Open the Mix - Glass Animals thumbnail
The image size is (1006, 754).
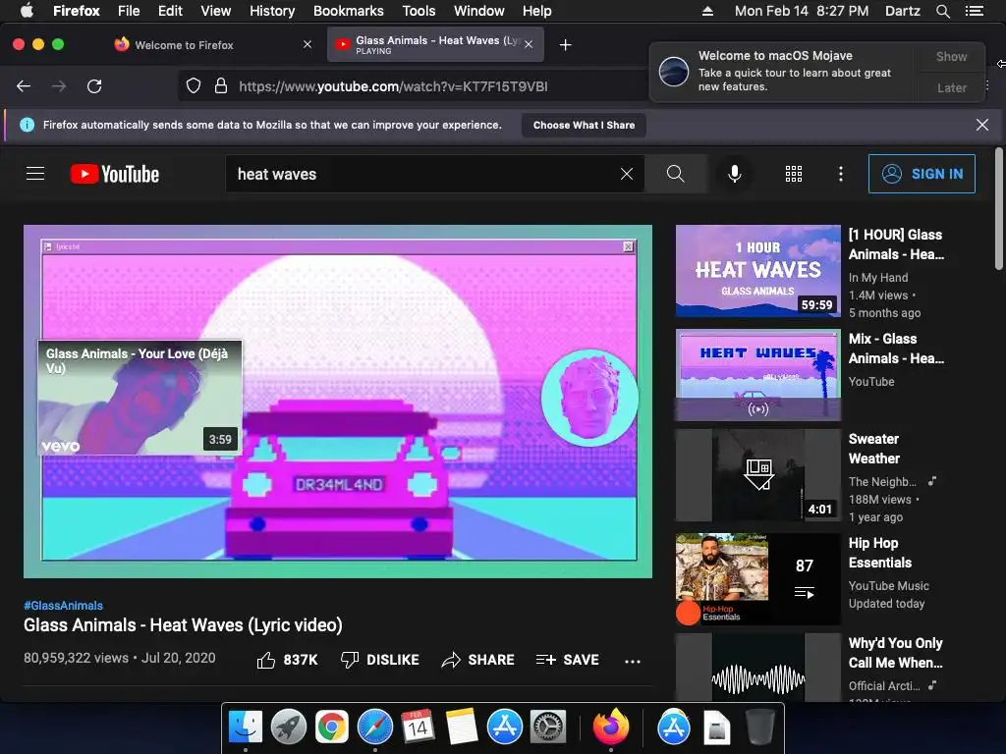pos(757,375)
